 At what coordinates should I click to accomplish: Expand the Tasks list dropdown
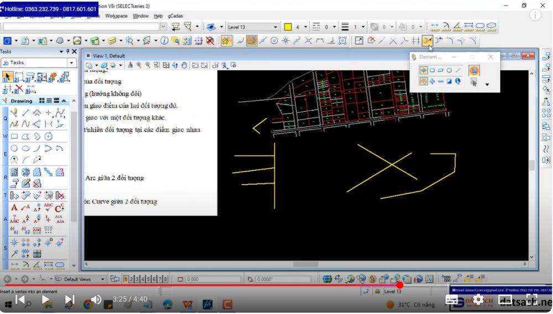click(71, 62)
